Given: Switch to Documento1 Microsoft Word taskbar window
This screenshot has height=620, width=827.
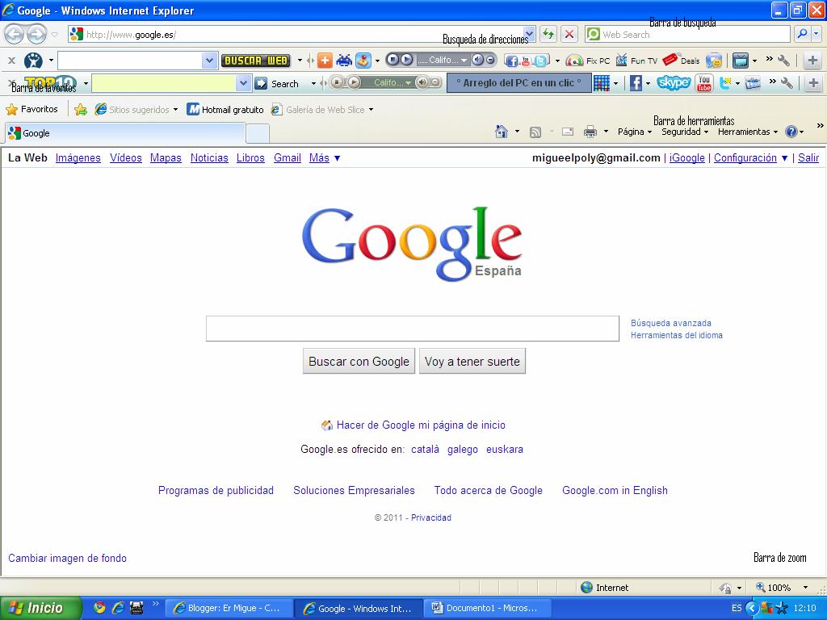Looking at the screenshot, I should [485, 608].
